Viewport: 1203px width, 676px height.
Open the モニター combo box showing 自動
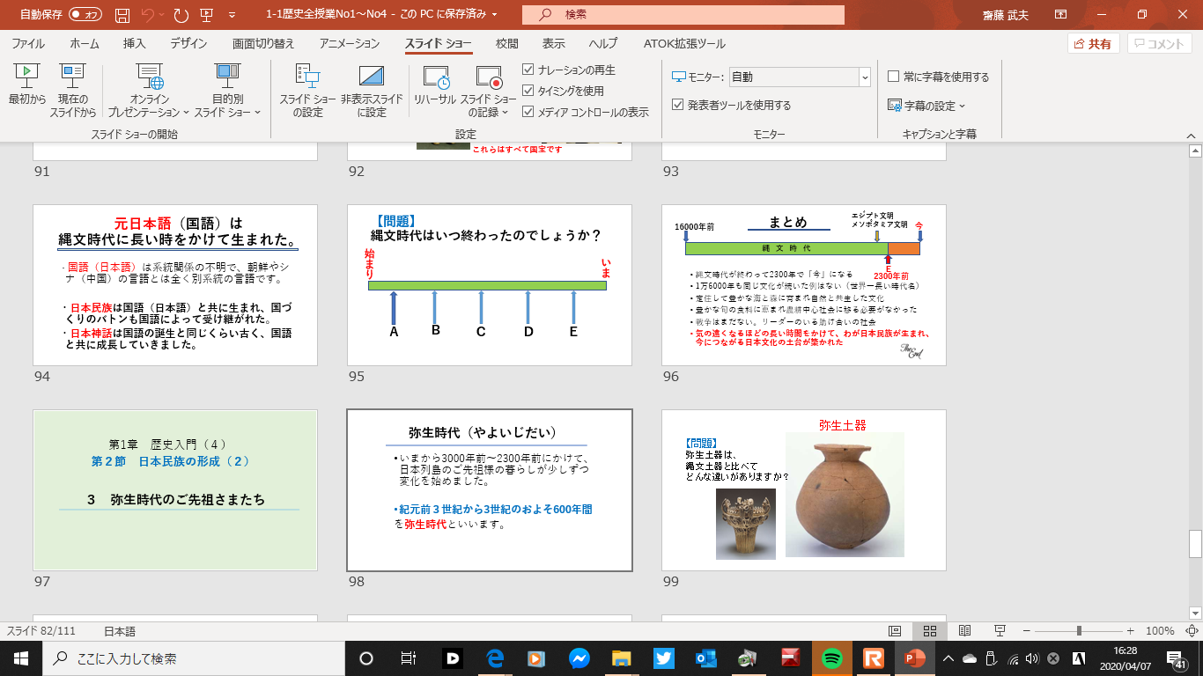(x=799, y=77)
